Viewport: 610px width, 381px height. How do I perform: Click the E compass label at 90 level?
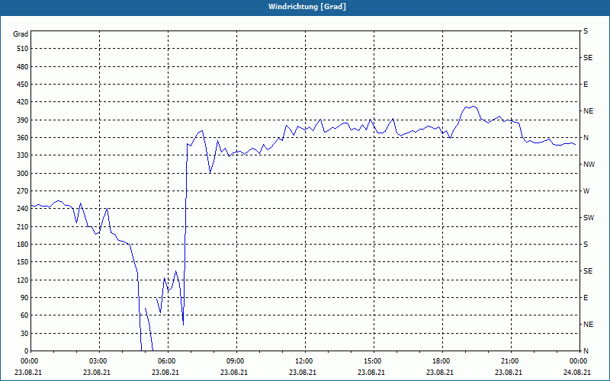point(586,298)
